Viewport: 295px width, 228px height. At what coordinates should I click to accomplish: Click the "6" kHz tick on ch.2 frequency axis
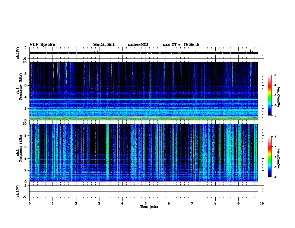pos(26,147)
